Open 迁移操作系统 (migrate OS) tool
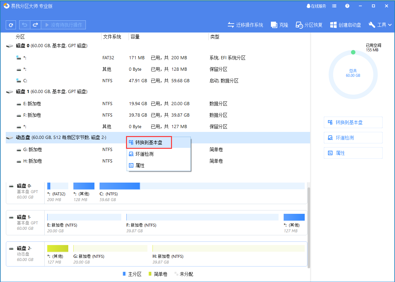 (245, 25)
